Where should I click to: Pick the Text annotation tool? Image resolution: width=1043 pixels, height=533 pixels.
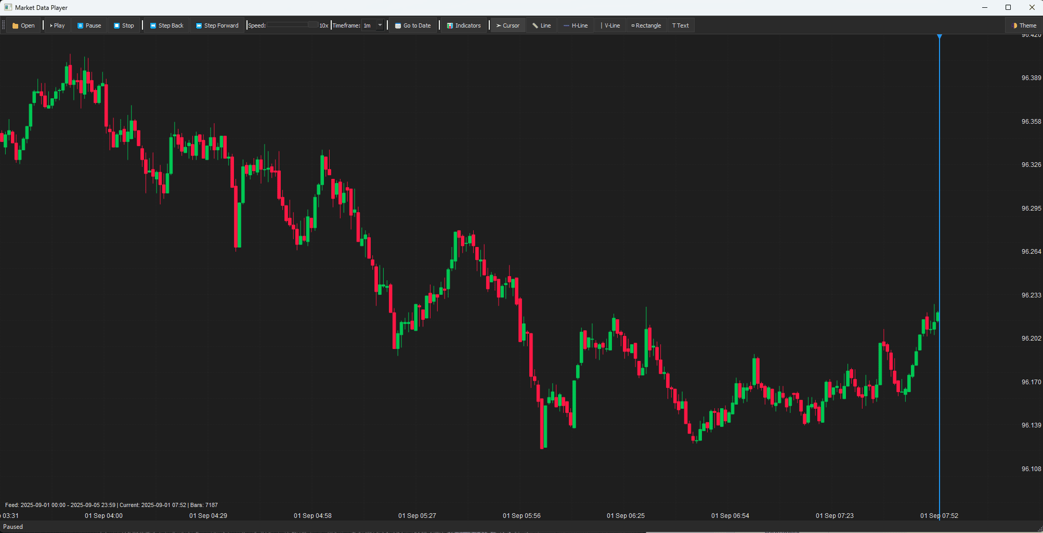(680, 25)
